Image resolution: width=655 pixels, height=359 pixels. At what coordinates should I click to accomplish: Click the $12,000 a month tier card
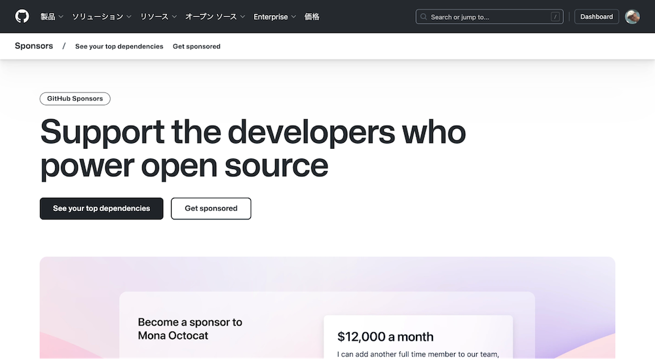(418, 337)
